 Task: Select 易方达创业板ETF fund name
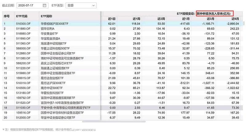point(52,78)
